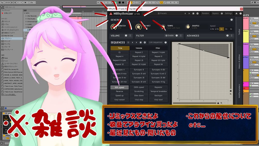
Task: Adjust the Shuffle knob
Action: [x=188, y=27]
